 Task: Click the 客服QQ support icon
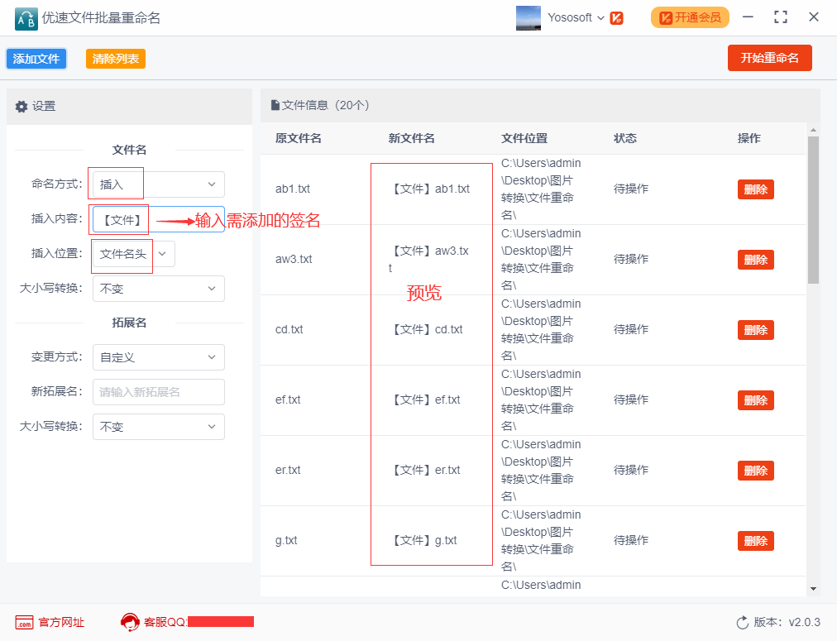[x=130, y=622]
